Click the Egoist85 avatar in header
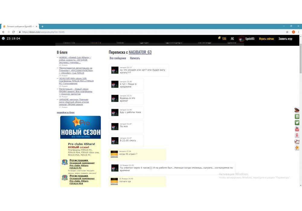 241,39
